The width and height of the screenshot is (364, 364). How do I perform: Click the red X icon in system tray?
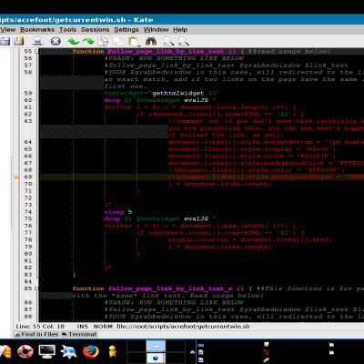[266, 352]
